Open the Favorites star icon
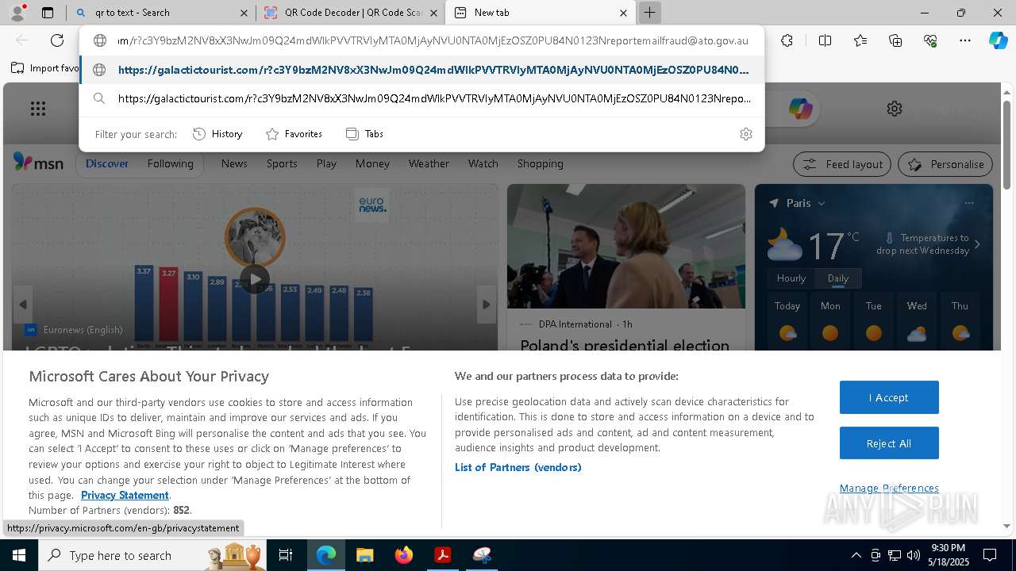The image size is (1016, 571). click(860, 40)
